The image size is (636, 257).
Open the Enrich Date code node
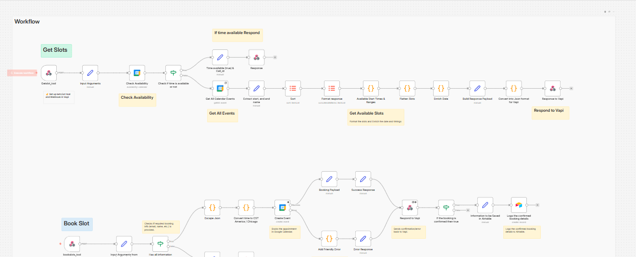pos(441,89)
